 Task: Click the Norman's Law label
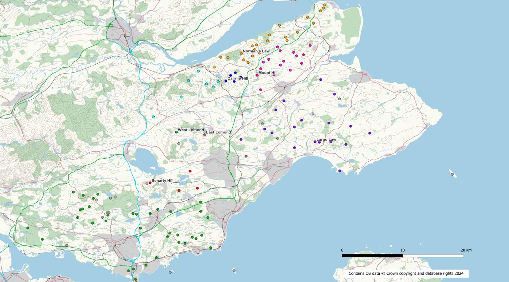256,51
